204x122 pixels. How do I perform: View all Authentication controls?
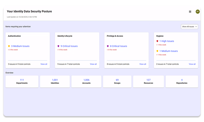point(44,64)
